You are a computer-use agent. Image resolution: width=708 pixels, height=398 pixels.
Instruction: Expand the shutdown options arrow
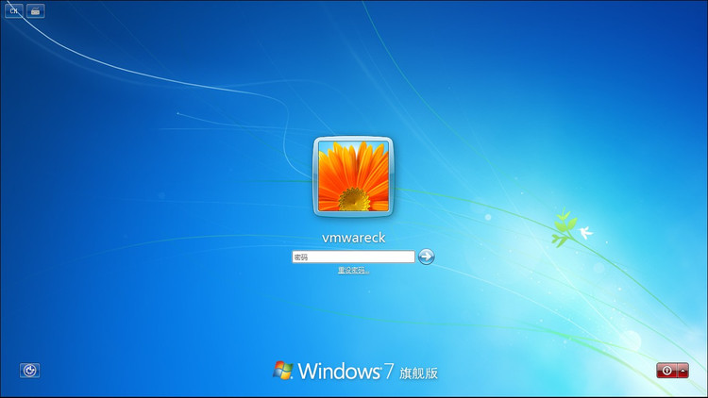click(683, 371)
